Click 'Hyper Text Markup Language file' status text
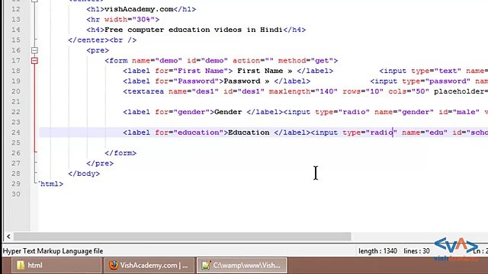Image resolution: width=488 pixels, height=274 pixels. [x=53, y=251]
